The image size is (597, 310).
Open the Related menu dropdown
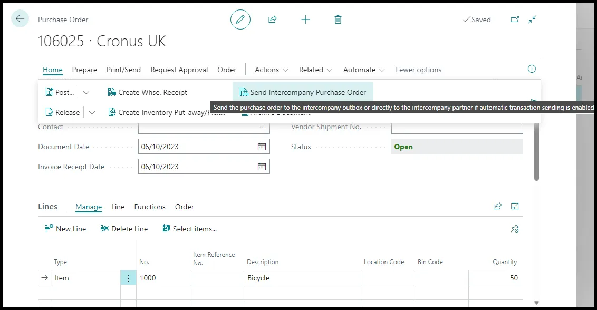[315, 70]
